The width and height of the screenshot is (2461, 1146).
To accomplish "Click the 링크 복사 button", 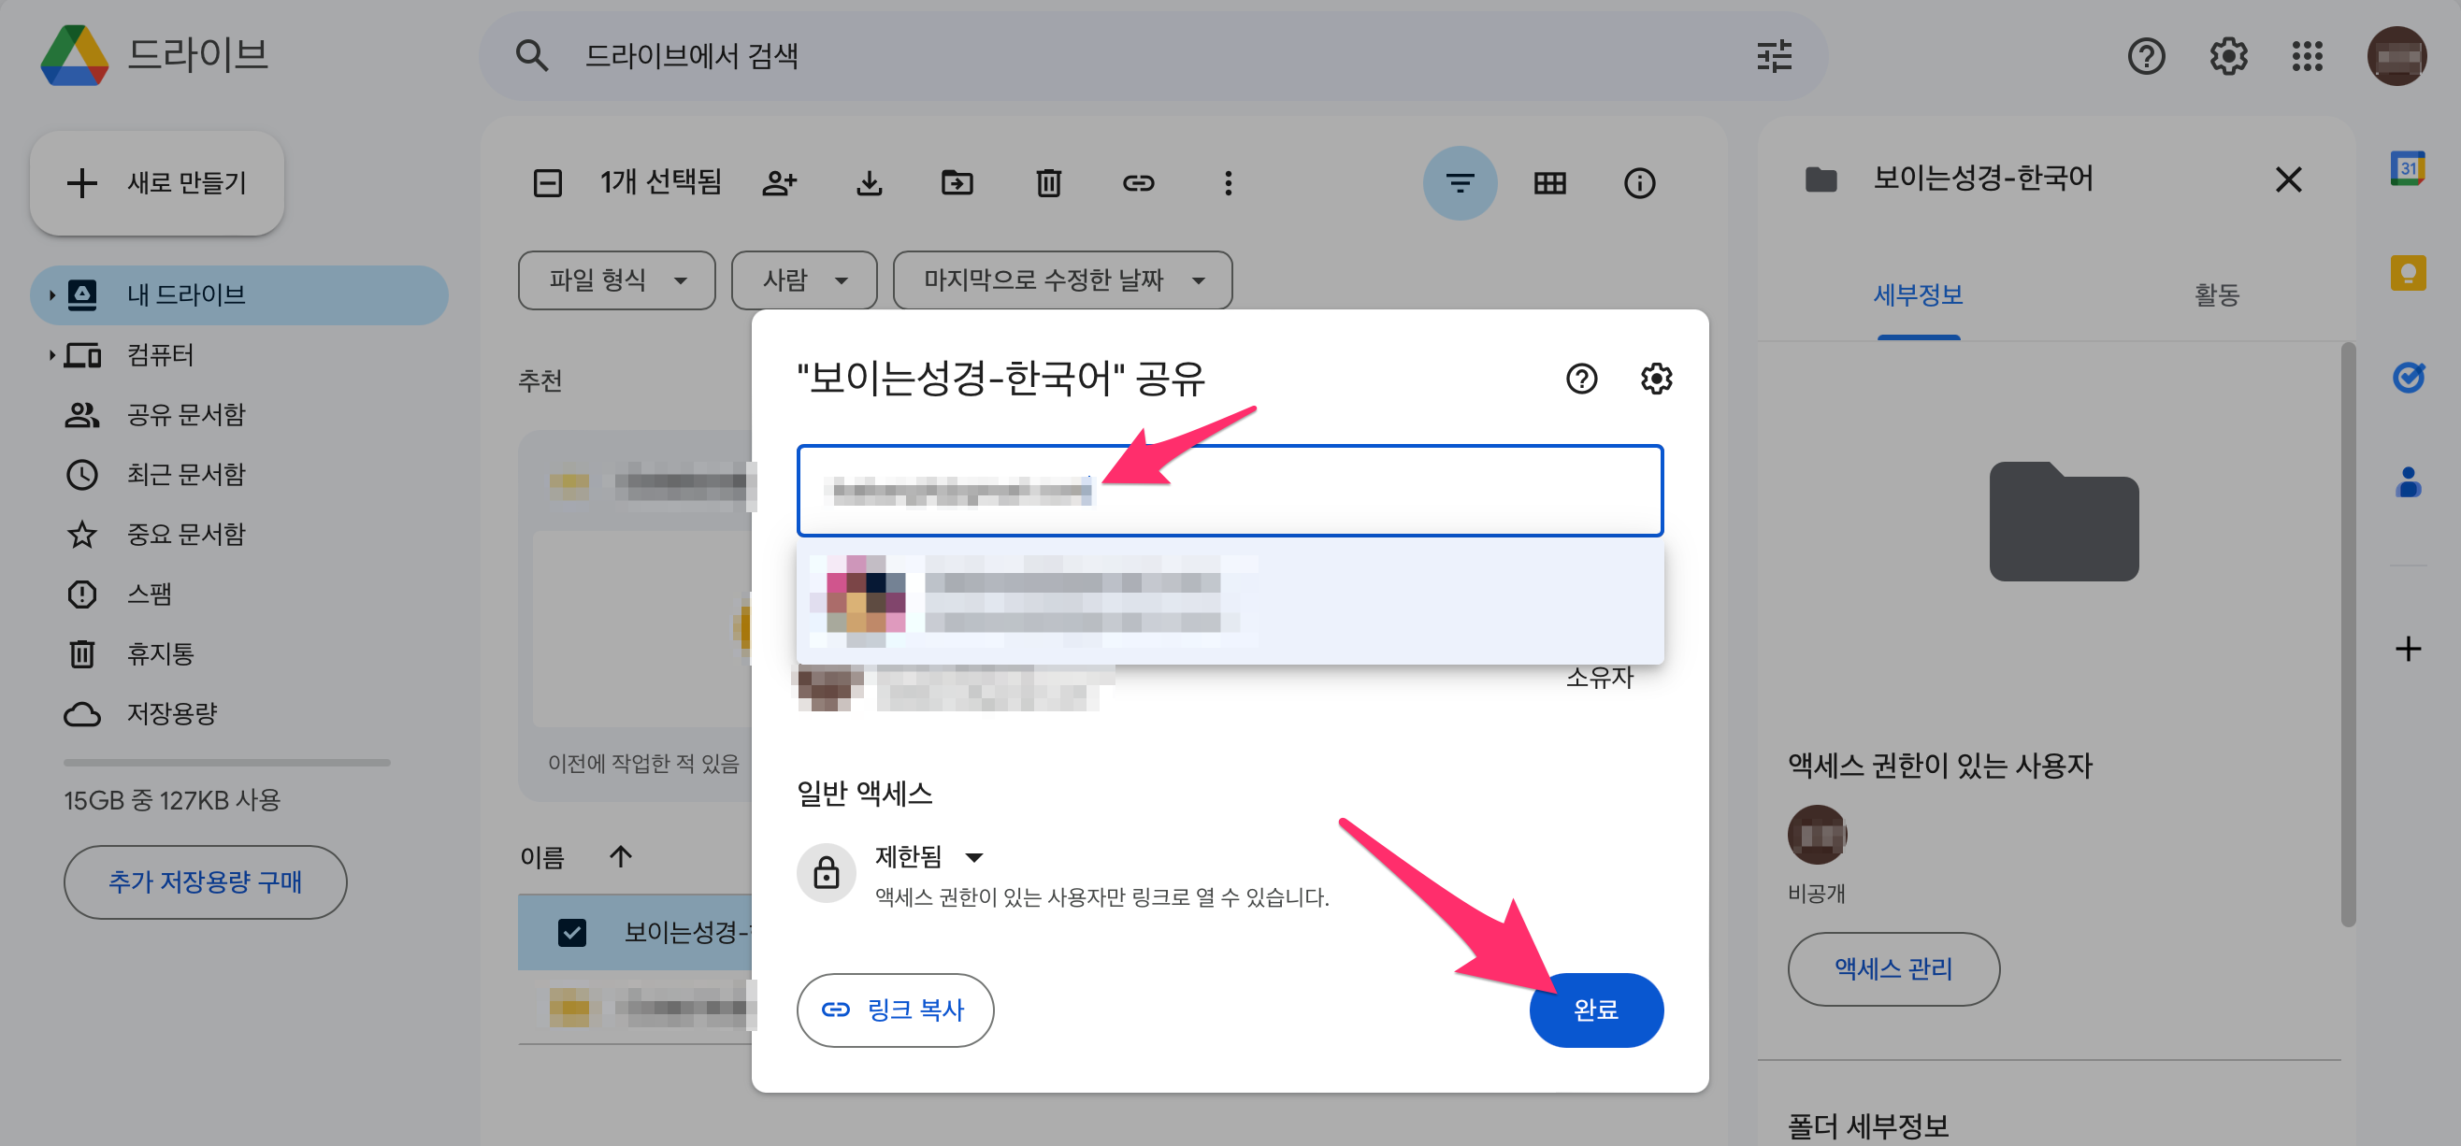I will point(894,1010).
